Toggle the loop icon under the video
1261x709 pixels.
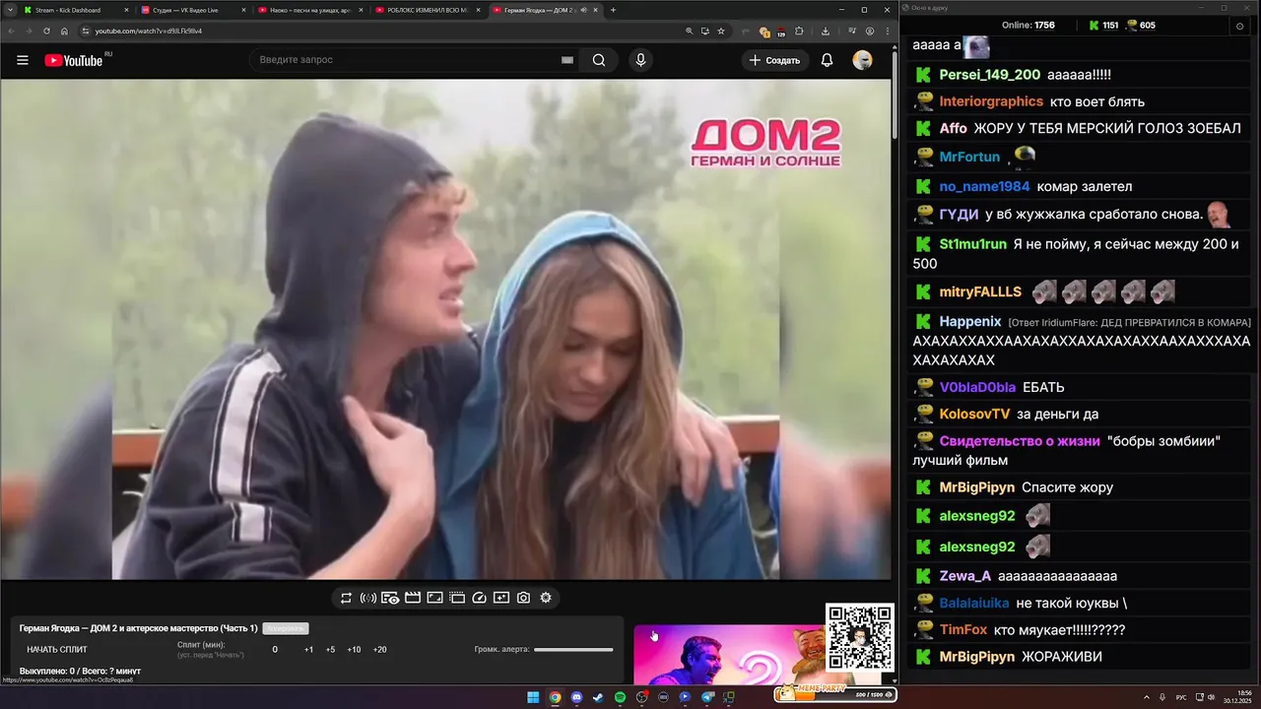pos(346,598)
